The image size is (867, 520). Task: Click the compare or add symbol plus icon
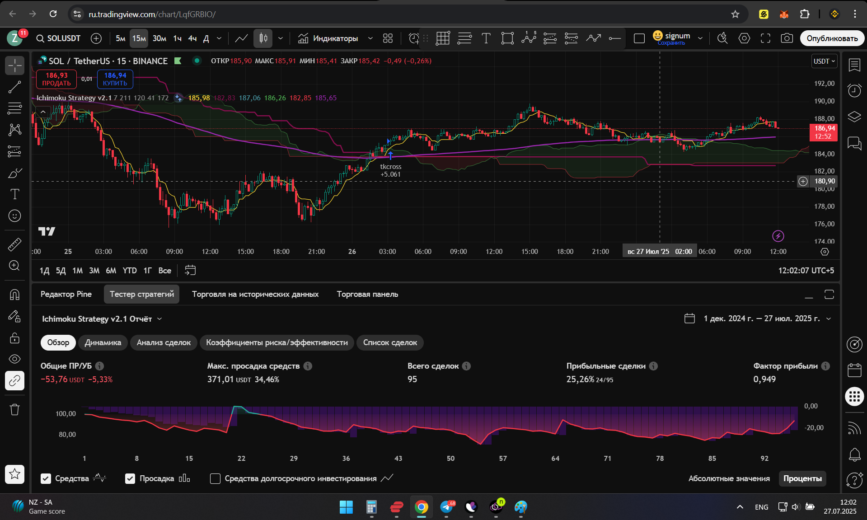96,38
